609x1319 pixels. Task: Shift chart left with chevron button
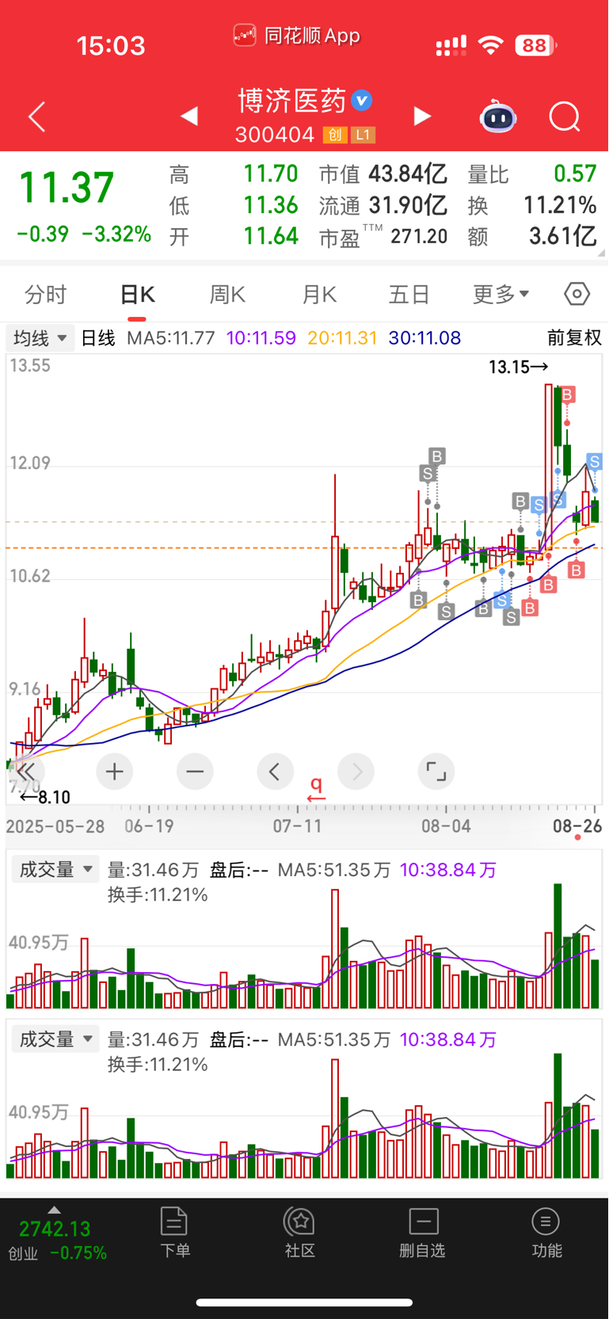tap(275, 772)
